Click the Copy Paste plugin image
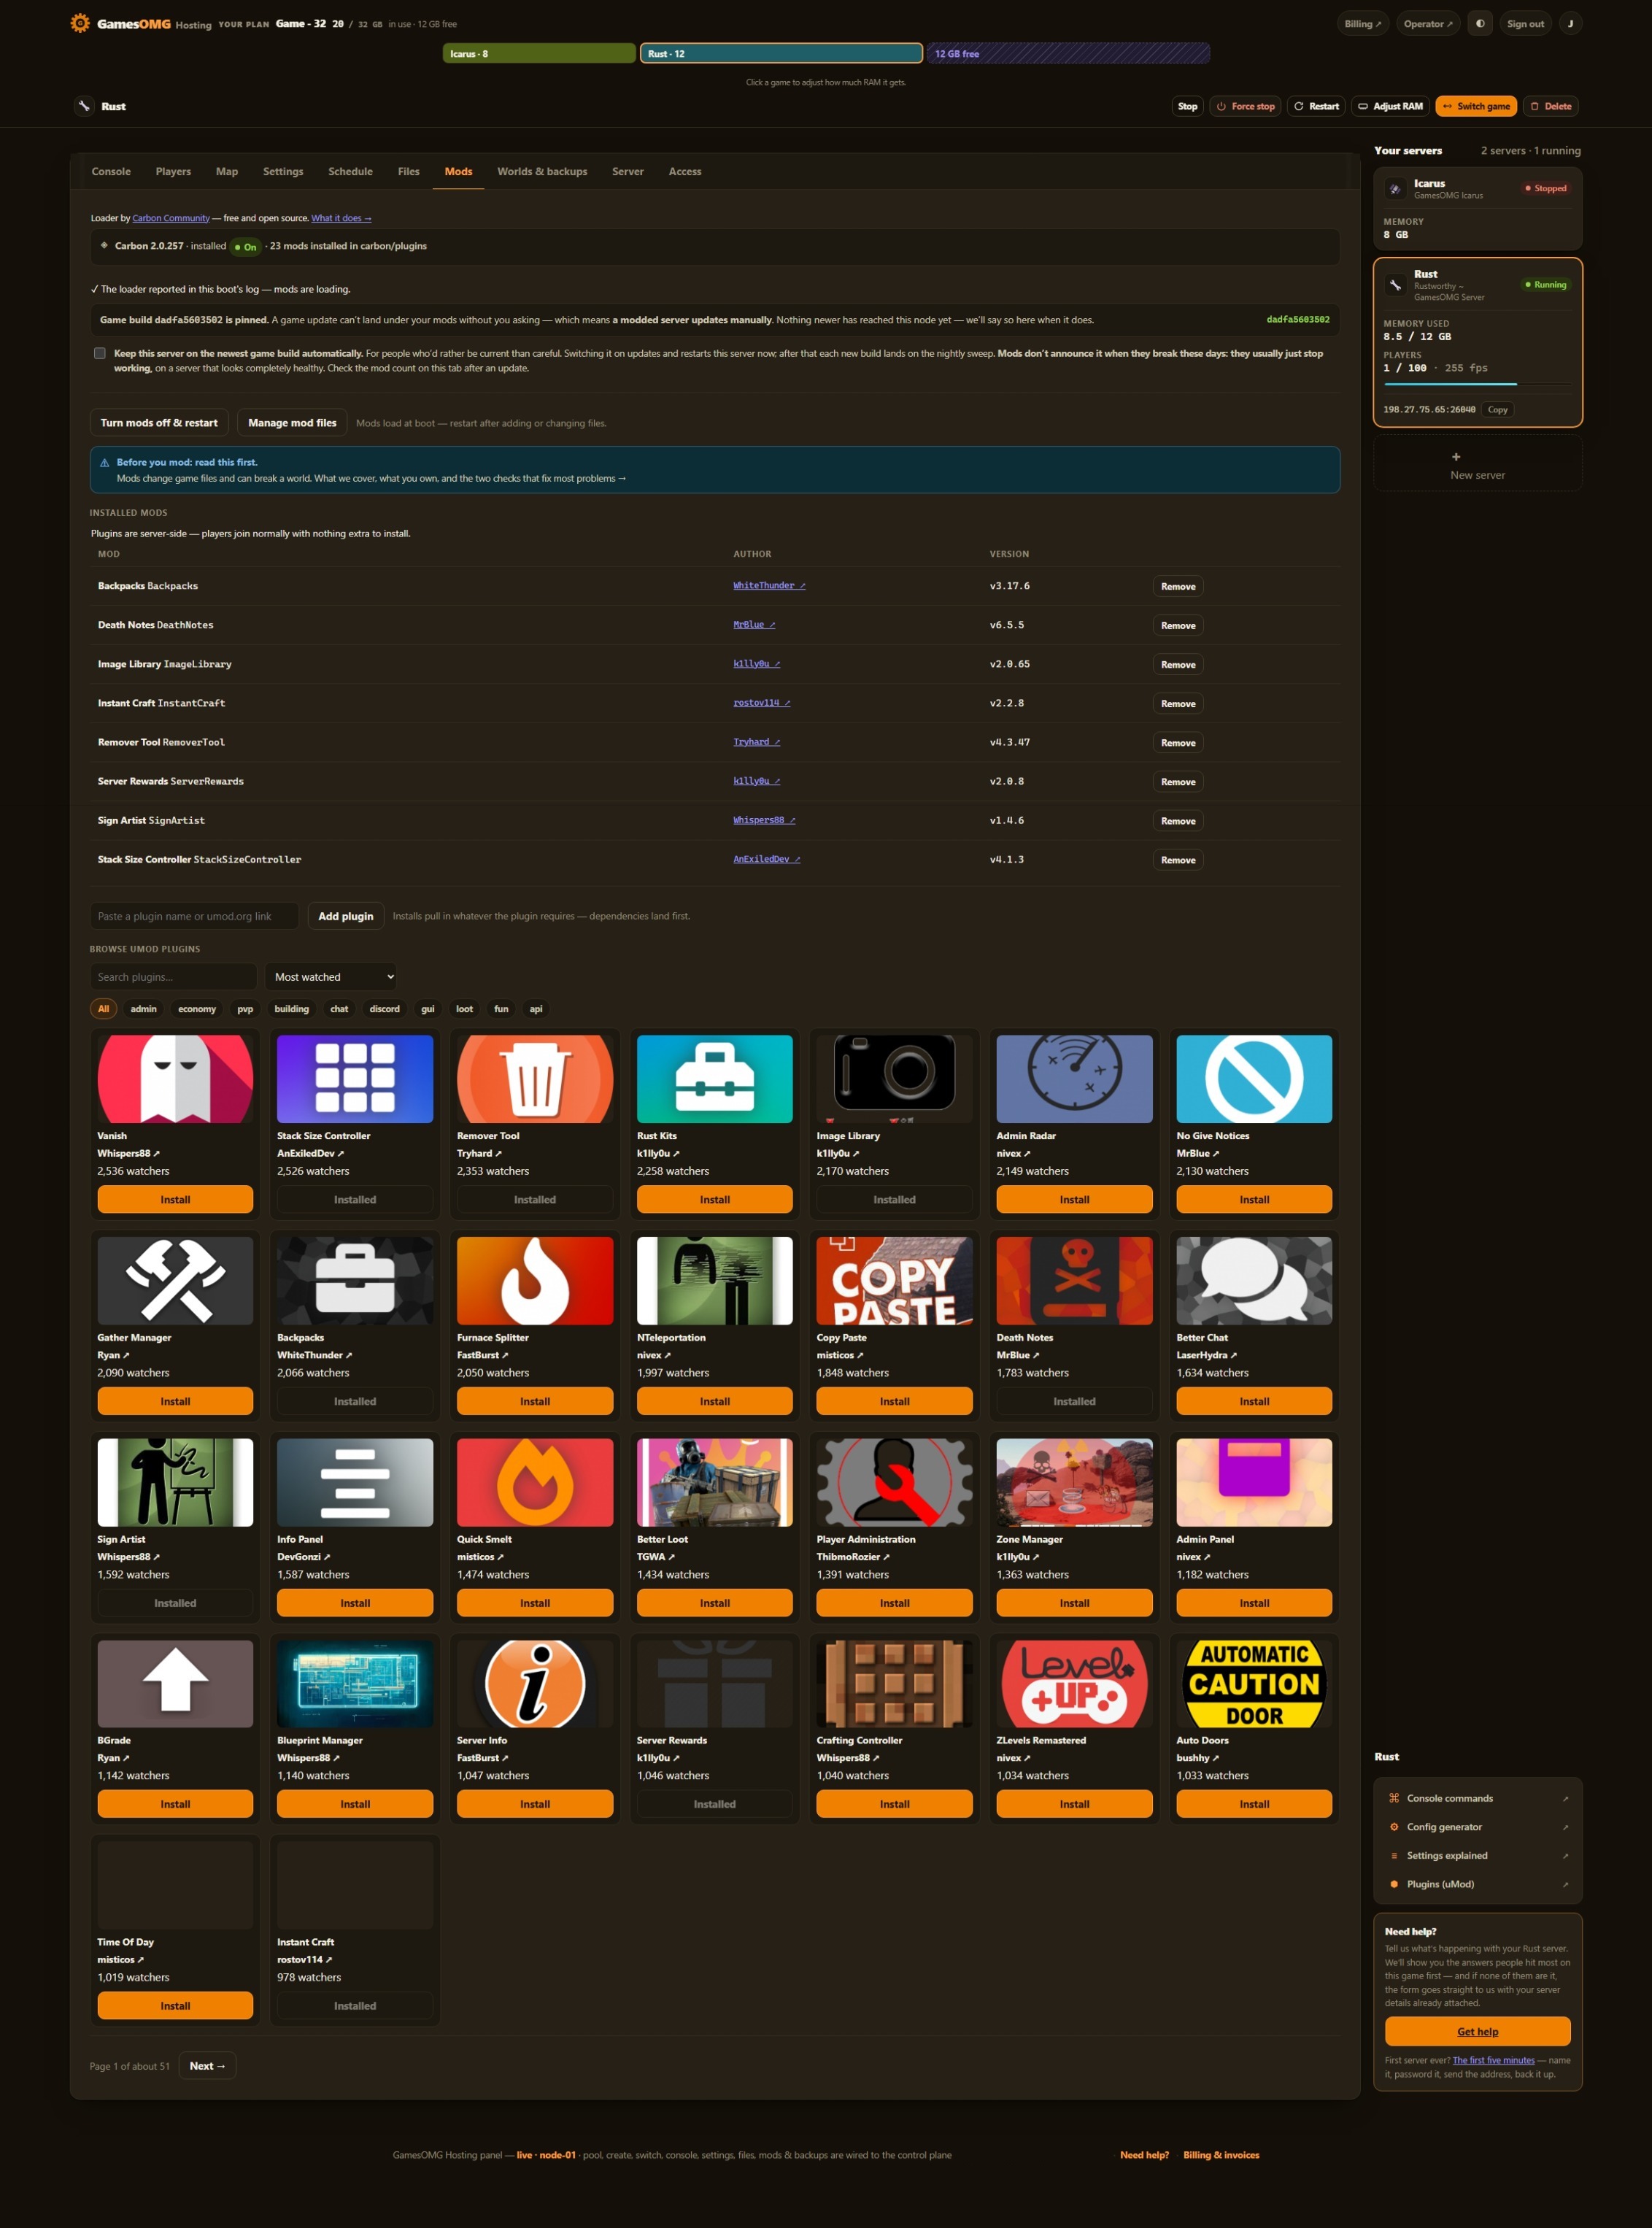This screenshot has height=2228, width=1652. point(894,1280)
